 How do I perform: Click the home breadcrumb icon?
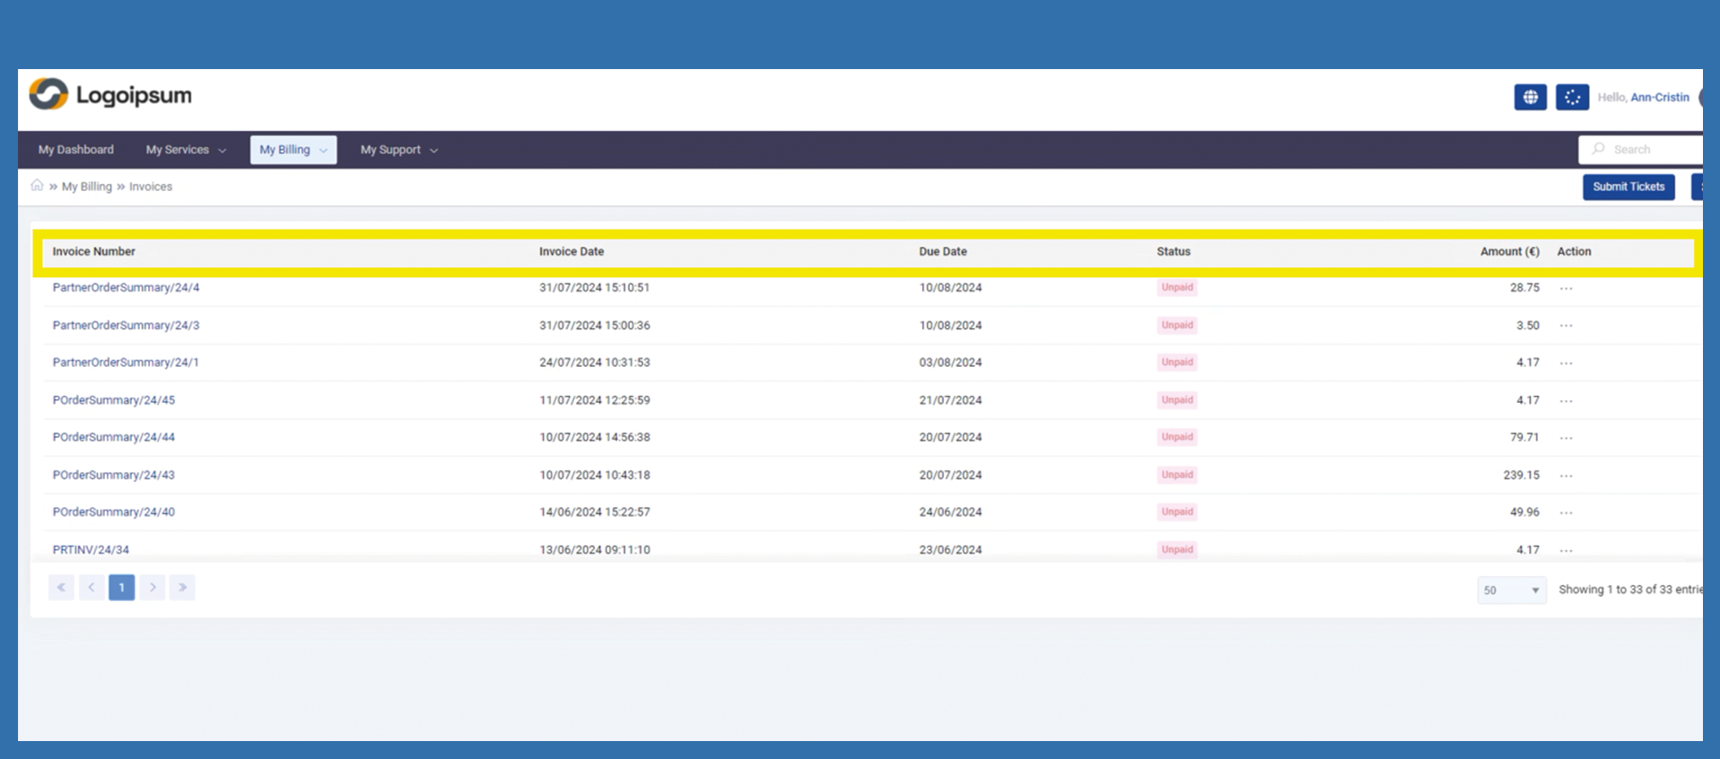(37, 186)
